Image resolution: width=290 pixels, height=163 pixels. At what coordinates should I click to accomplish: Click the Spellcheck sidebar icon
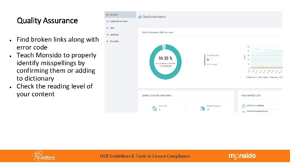(108, 34)
